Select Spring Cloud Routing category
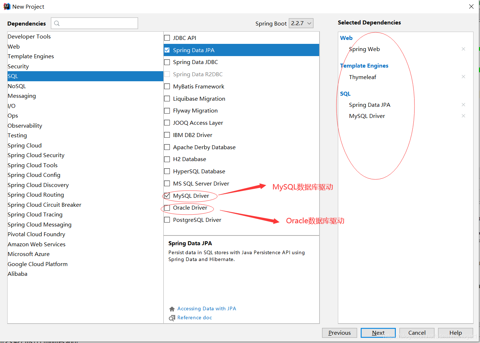480x343 pixels. pos(85,195)
